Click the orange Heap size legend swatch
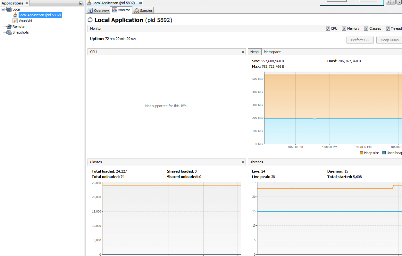Screen dimensions: 402x256 click(x=362, y=153)
